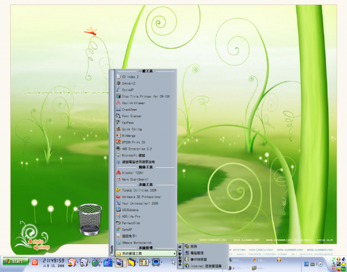
Task: Open the globe internet toolbar icon
Action: (96, 262)
